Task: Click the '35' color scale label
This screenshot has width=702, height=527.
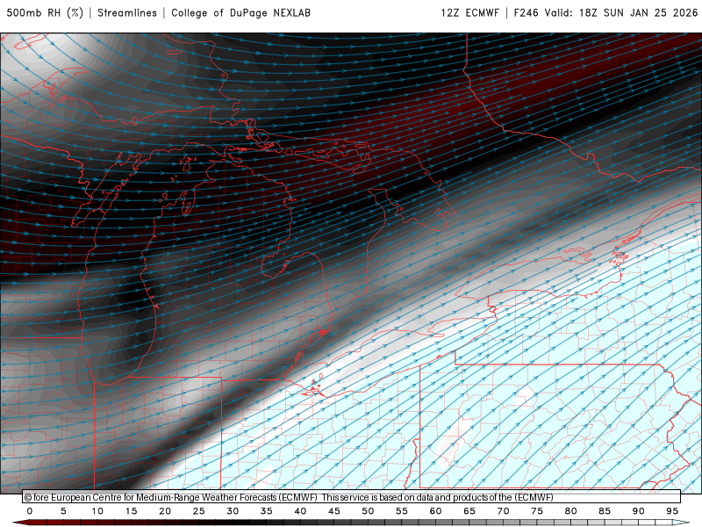Action: coord(267,511)
